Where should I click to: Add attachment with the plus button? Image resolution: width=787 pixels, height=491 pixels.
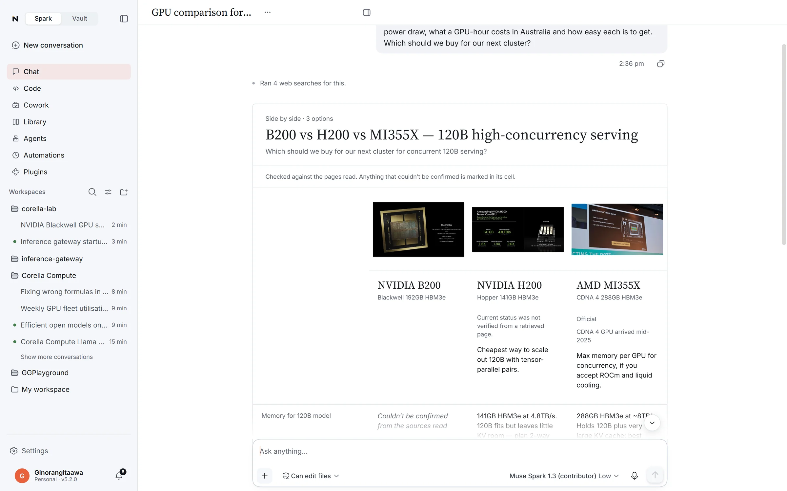coord(265,476)
